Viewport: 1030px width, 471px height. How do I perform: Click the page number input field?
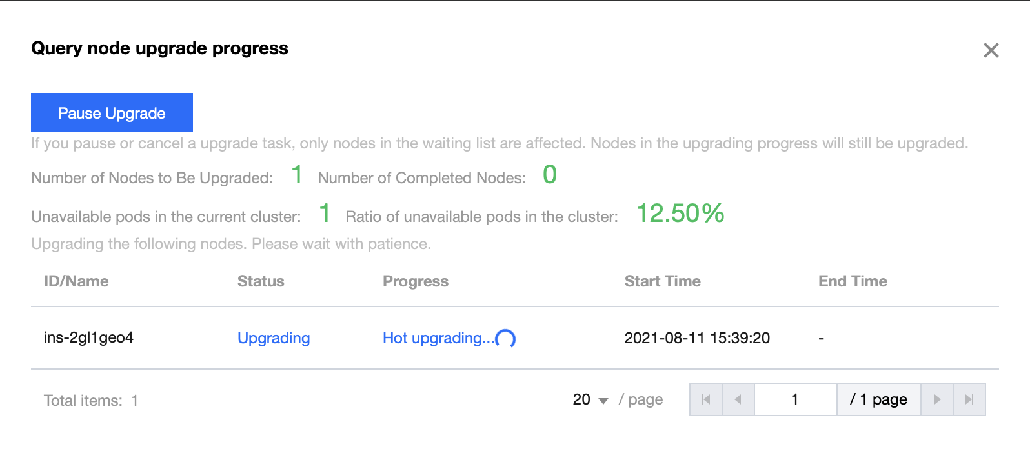(795, 399)
